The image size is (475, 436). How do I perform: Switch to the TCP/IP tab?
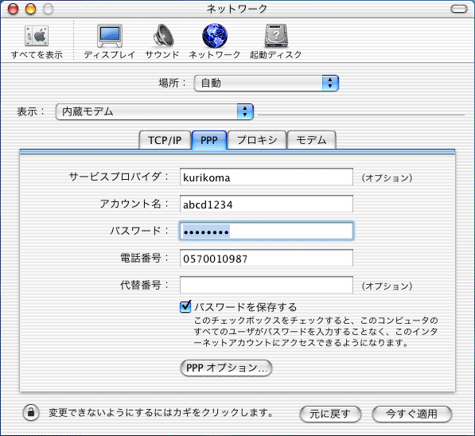click(x=165, y=140)
